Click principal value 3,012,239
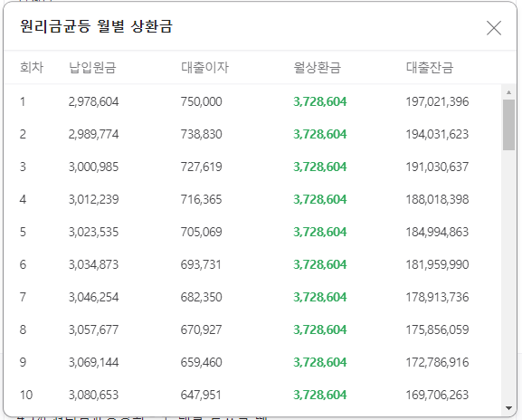Viewport: 522px width, 420px height. coord(93,199)
